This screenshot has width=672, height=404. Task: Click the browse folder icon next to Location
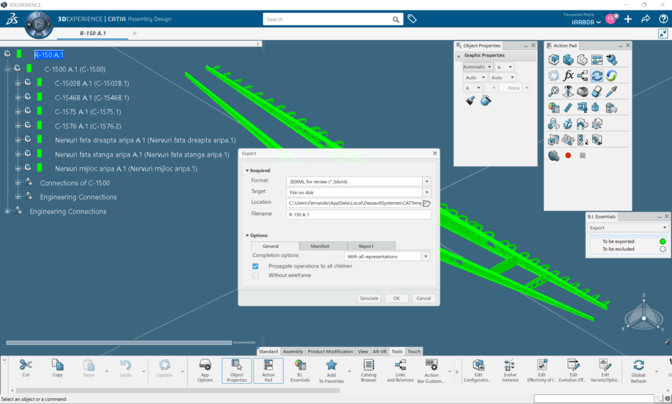(427, 203)
